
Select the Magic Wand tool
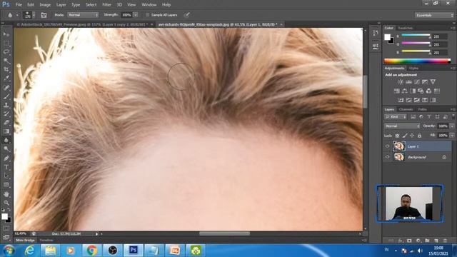(6, 61)
